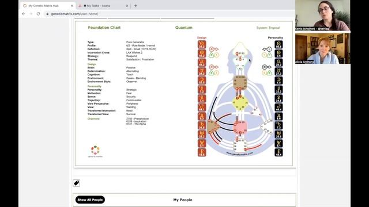Viewport: 369px width, 207px height.
Task: Switch to the My Tasks - Asana tab
Action: (99, 6)
